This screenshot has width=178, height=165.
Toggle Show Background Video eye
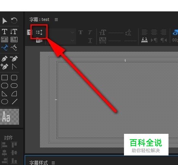[175, 33]
